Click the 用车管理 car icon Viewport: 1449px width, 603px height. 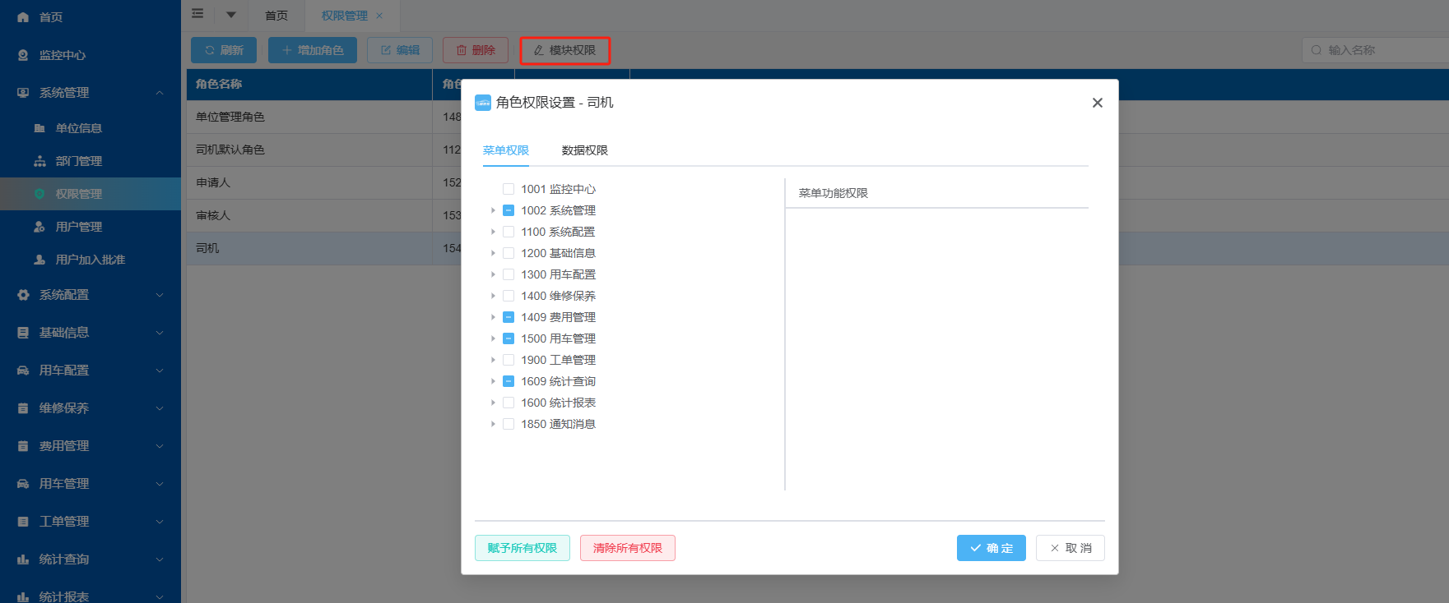point(23,484)
